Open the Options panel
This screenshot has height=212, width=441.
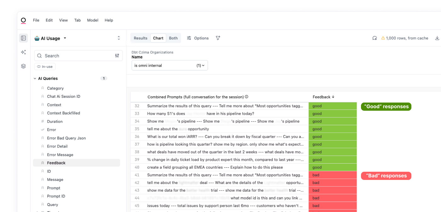pyautogui.click(x=198, y=38)
